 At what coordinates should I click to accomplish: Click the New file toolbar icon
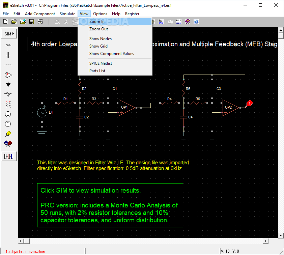tap(5, 22)
